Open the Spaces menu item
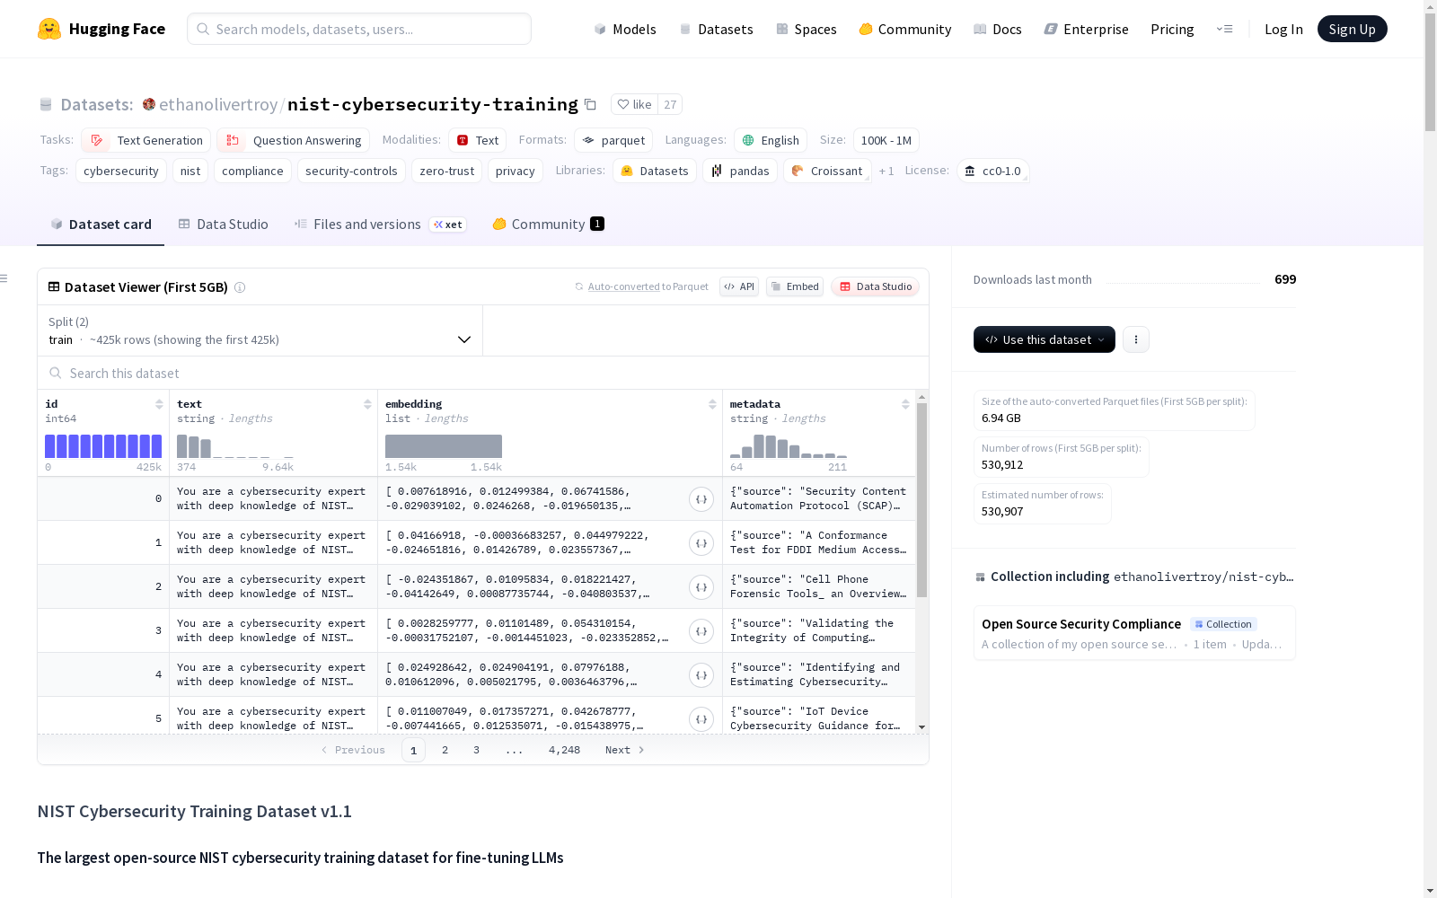This screenshot has width=1437, height=898. (807, 29)
